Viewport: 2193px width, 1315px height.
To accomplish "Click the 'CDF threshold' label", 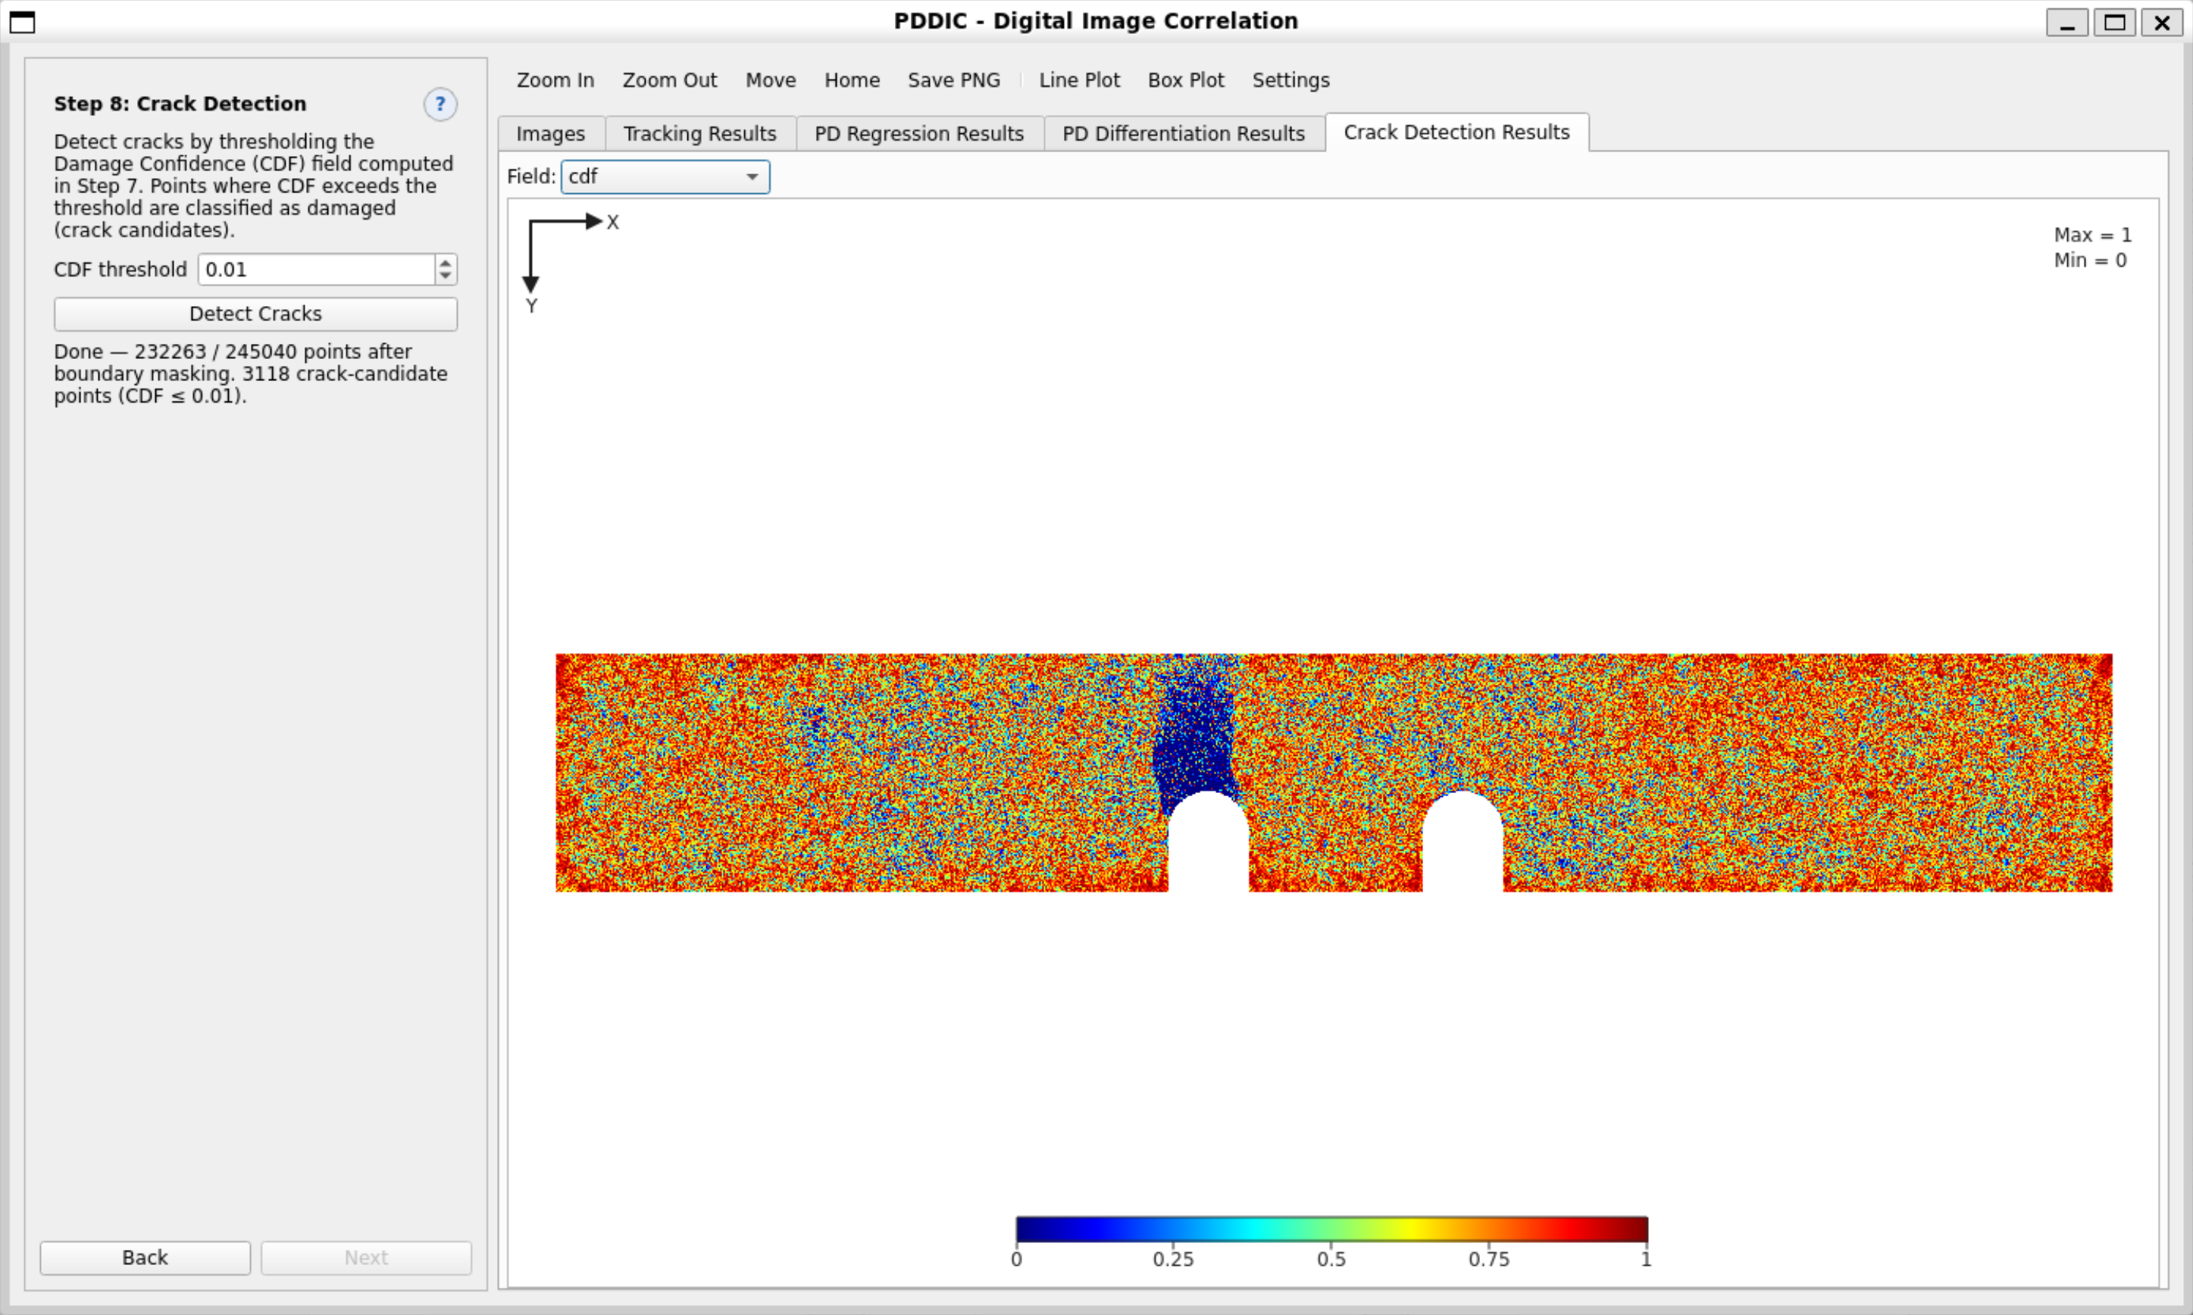I will 120,270.
